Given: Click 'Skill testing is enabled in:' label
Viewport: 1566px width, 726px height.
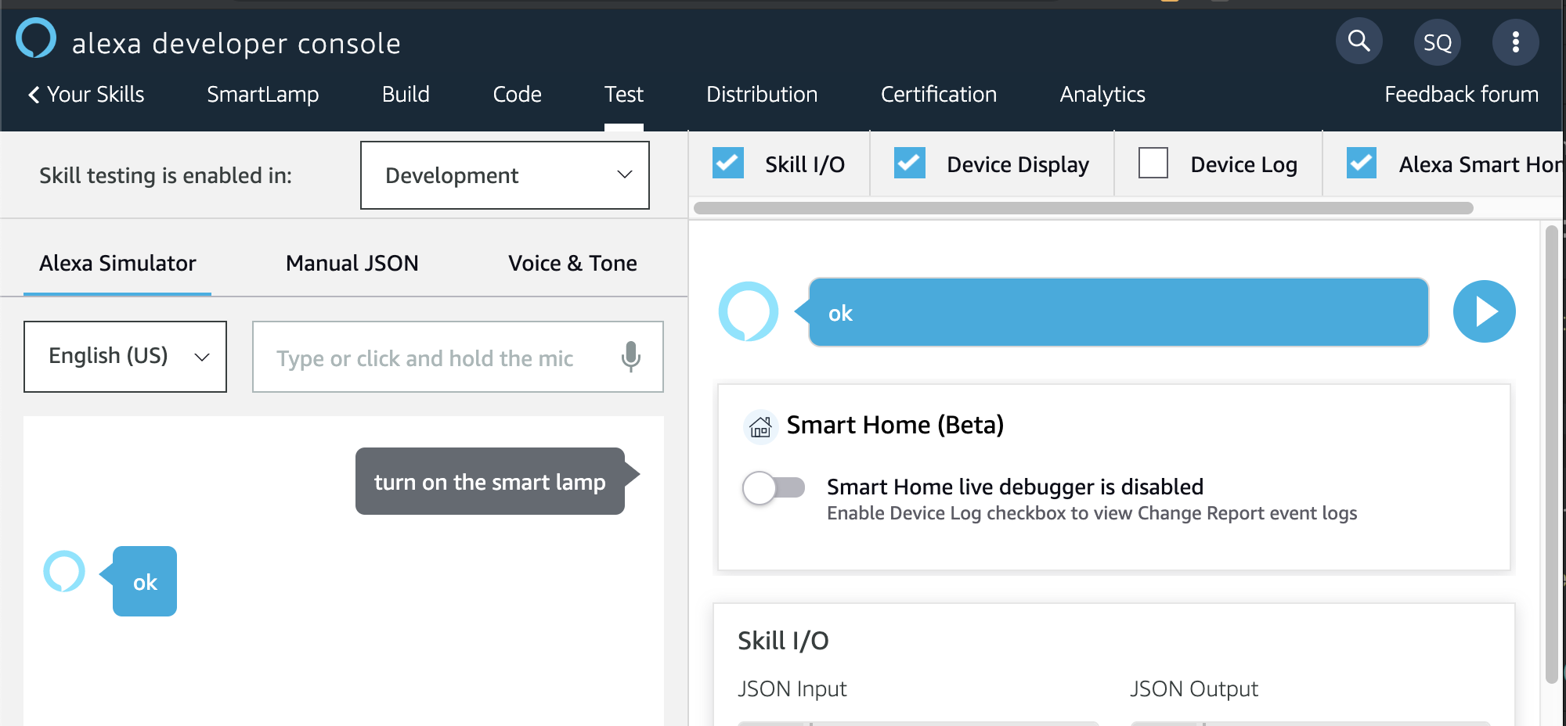Looking at the screenshot, I should pos(165,175).
